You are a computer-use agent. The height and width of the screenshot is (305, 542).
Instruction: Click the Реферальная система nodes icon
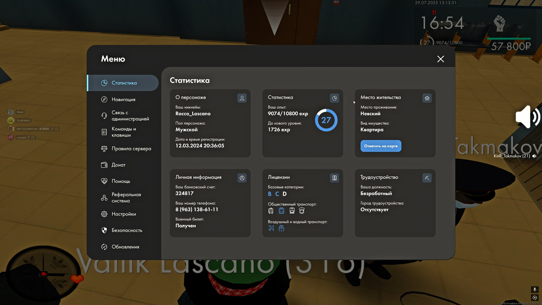(x=104, y=198)
